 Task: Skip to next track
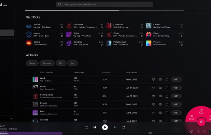click(115, 127)
